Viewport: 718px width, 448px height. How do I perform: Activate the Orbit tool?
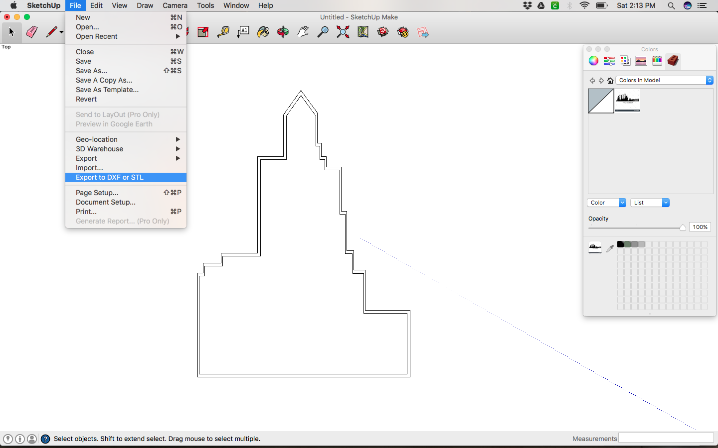click(283, 32)
